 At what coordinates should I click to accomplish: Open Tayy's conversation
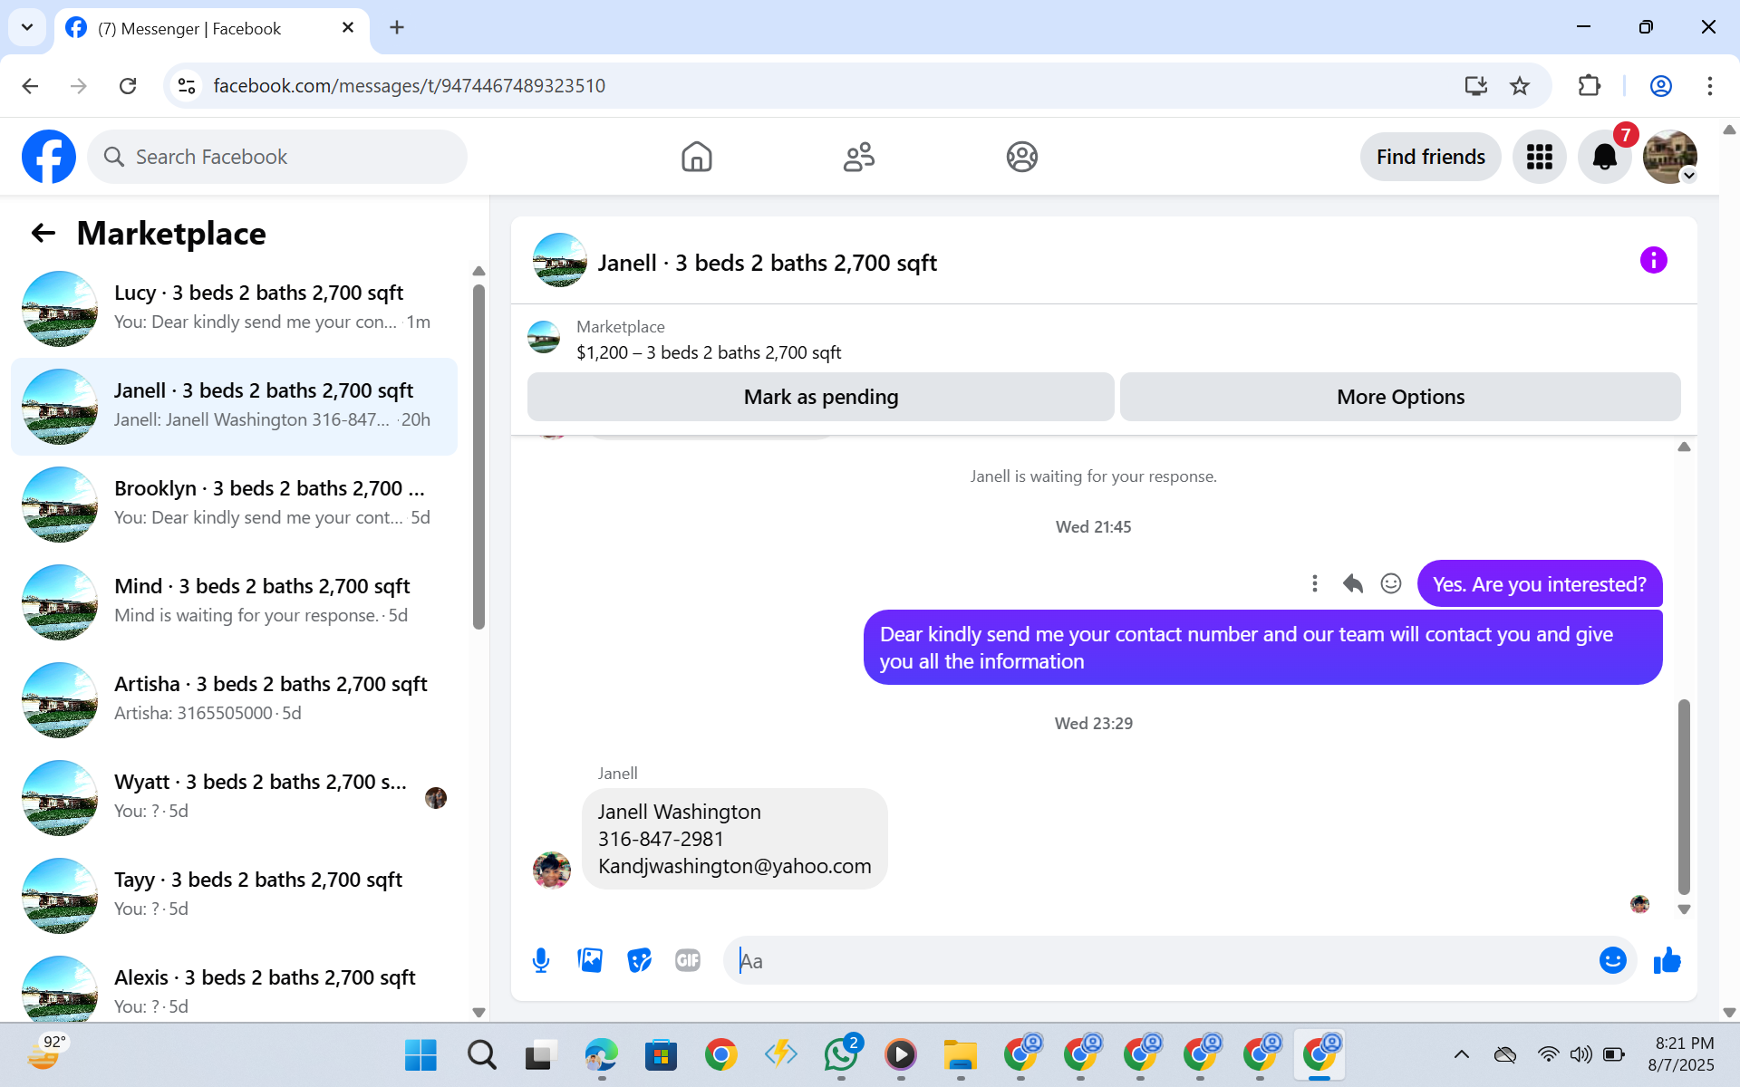click(x=234, y=895)
